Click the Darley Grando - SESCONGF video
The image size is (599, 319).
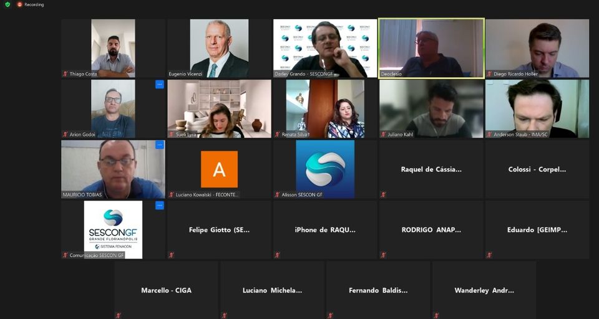(325, 49)
